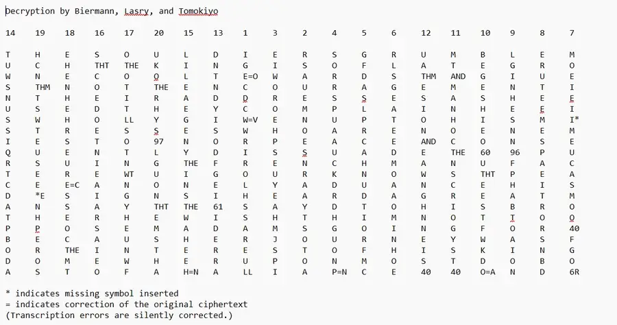Click the "E=O" correction cell

tap(250, 76)
